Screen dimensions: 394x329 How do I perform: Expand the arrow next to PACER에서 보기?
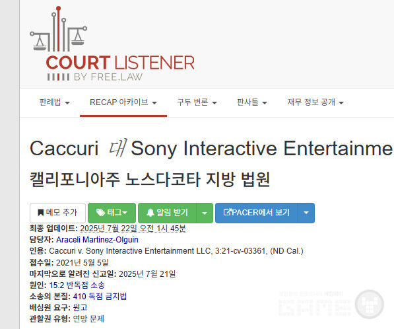click(x=306, y=213)
